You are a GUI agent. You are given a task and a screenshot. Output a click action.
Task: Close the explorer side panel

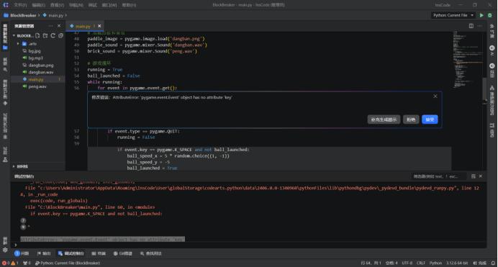point(59,26)
